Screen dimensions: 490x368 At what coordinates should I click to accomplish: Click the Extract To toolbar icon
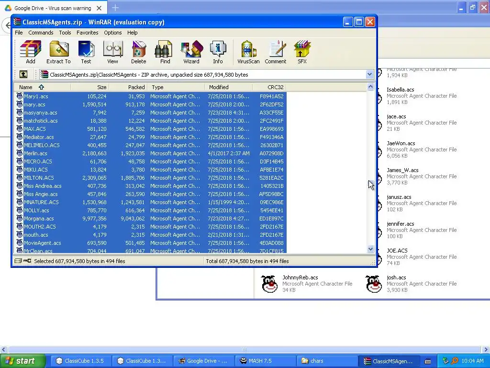coord(58,52)
